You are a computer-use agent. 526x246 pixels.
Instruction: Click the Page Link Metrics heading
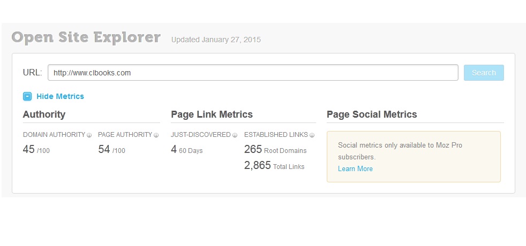point(212,114)
